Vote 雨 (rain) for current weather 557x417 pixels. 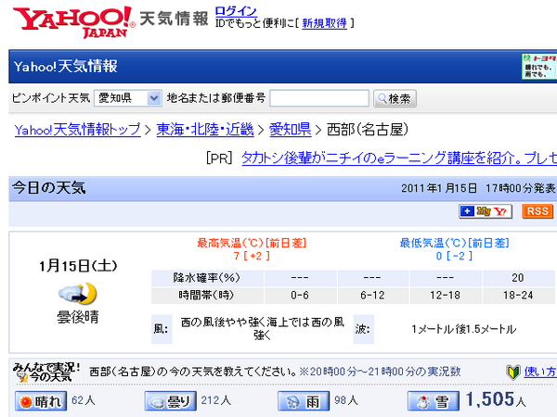click(x=303, y=401)
